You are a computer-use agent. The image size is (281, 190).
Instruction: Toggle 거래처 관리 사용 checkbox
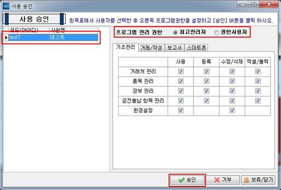tap(181, 71)
